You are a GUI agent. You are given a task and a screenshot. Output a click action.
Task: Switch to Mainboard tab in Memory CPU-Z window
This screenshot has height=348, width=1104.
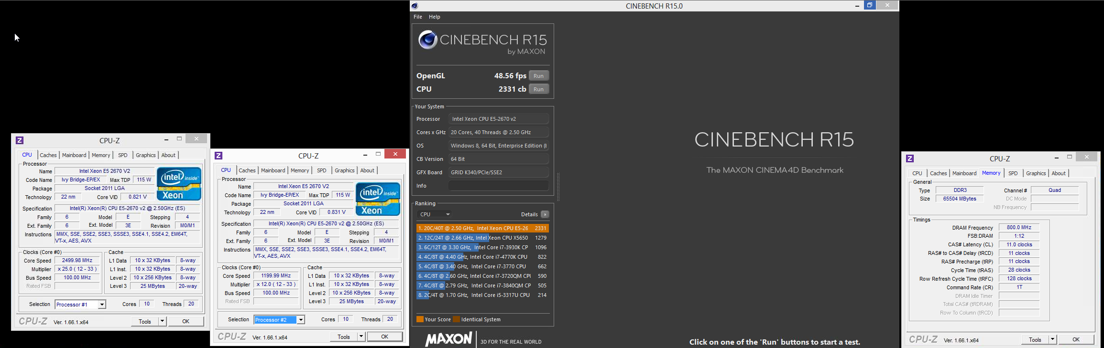964,173
